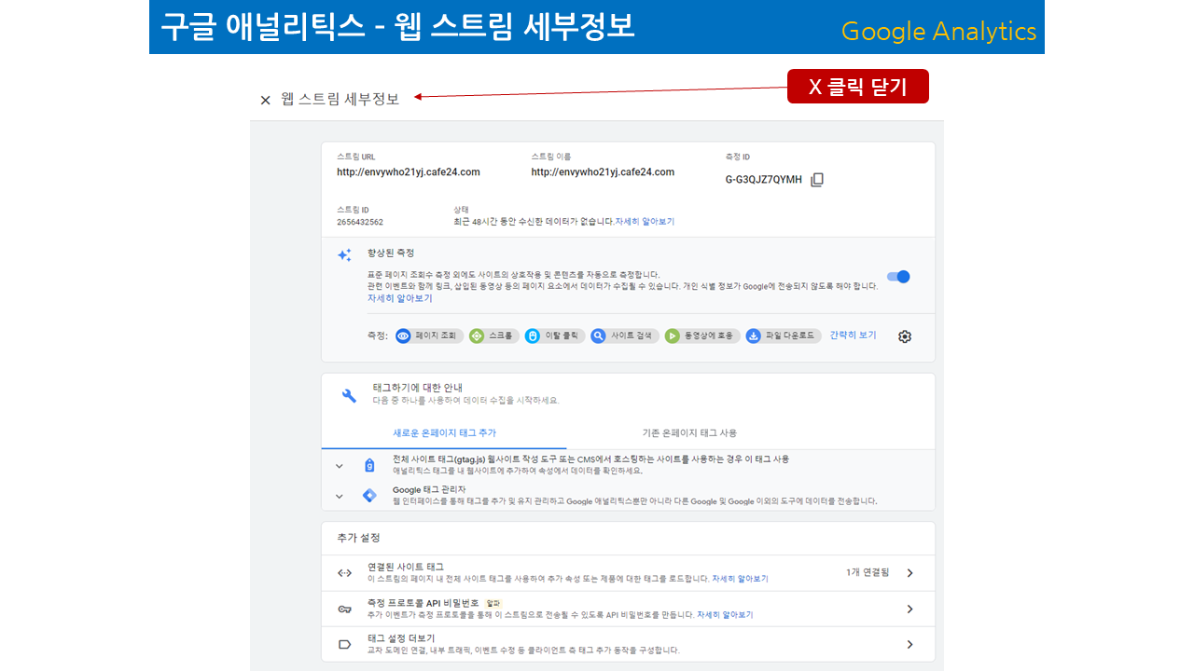Screen dimensions: 1194x671
Task: Click the 연결된 사이트 태그 code icon
Action: point(344,573)
